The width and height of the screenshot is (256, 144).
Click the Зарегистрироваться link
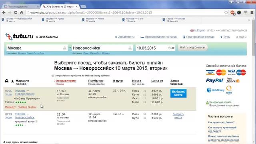pyautogui.click(x=233, y=30)
